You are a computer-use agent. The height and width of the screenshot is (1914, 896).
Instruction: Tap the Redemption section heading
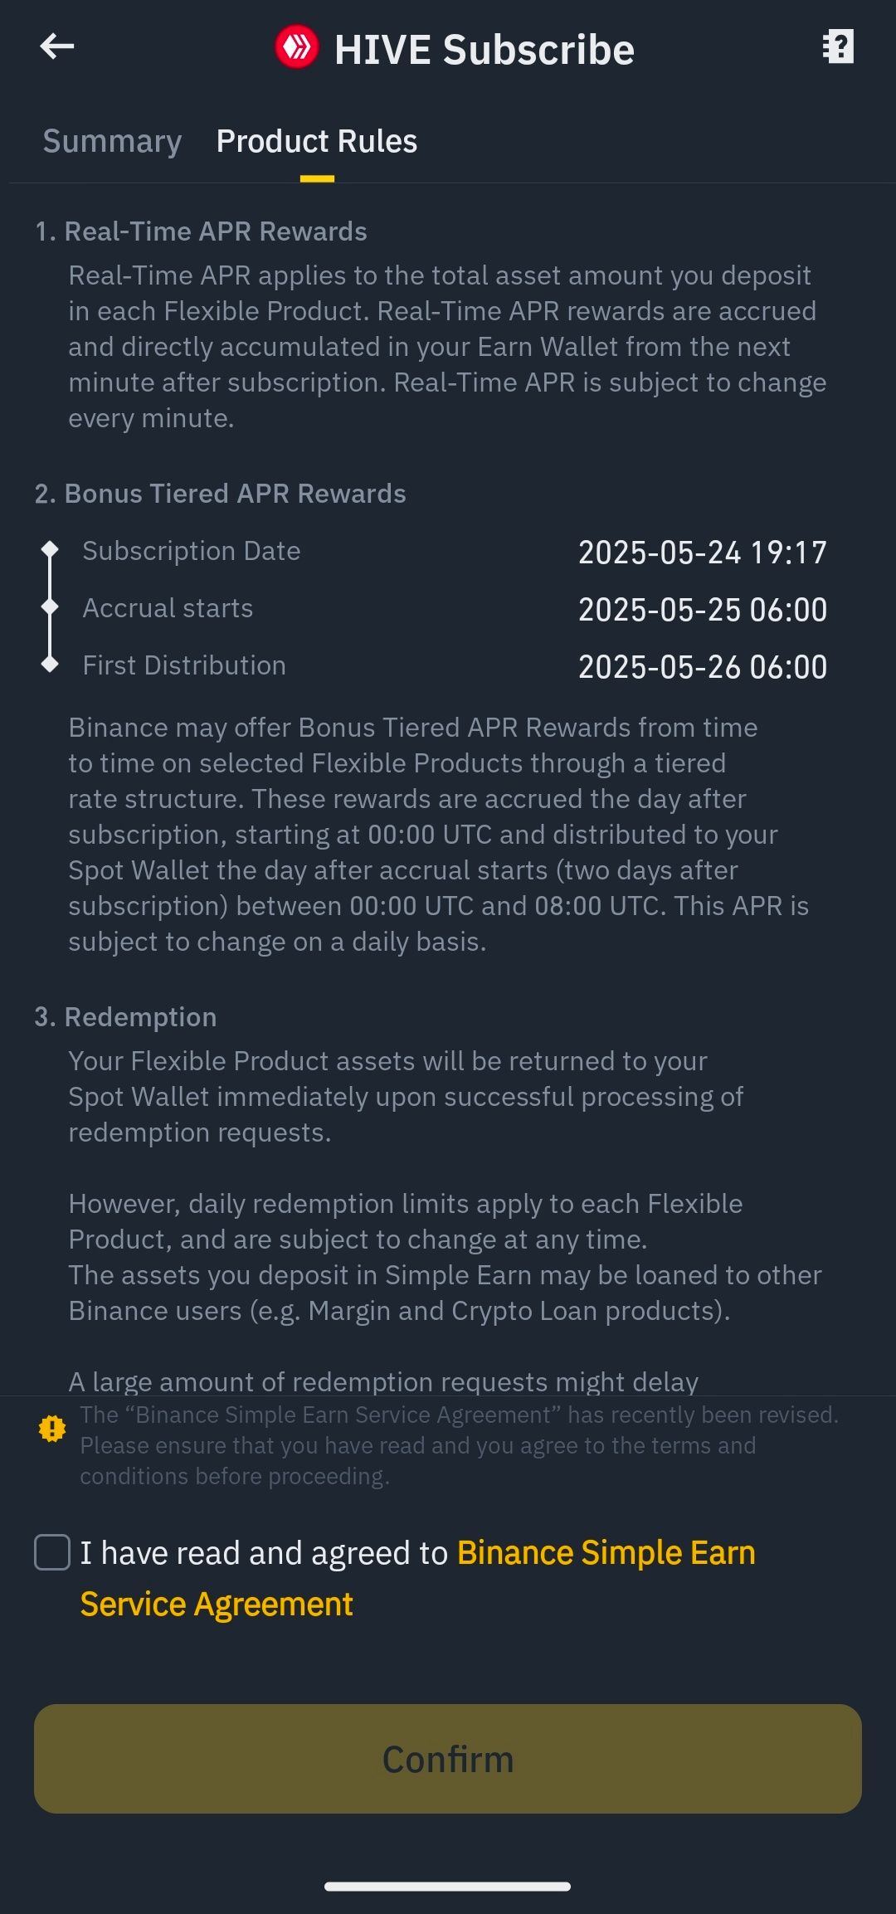click(125, 1017)
